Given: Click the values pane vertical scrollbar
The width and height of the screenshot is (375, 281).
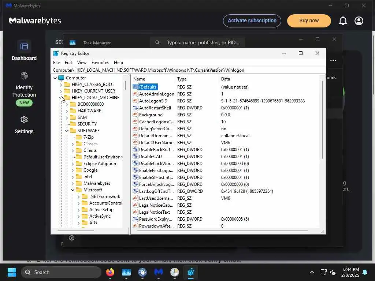Looking at the screenshot, I should [322, 120].
